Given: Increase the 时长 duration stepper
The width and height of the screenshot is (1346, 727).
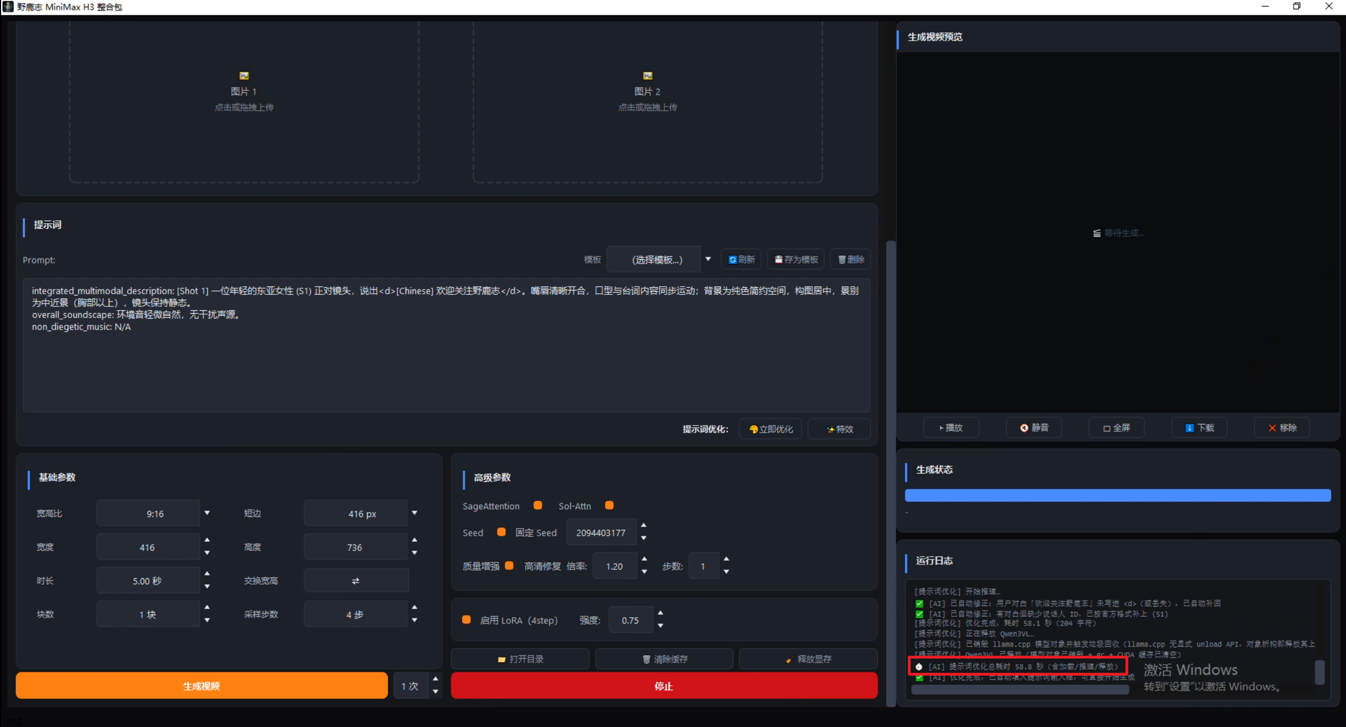Looking at the screenshot, I should coord(207,574).
